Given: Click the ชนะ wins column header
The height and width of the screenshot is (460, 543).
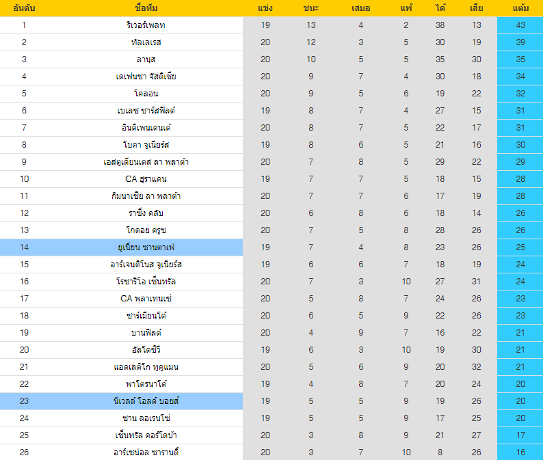Looking at the screenshot, I should coord(311,8).
